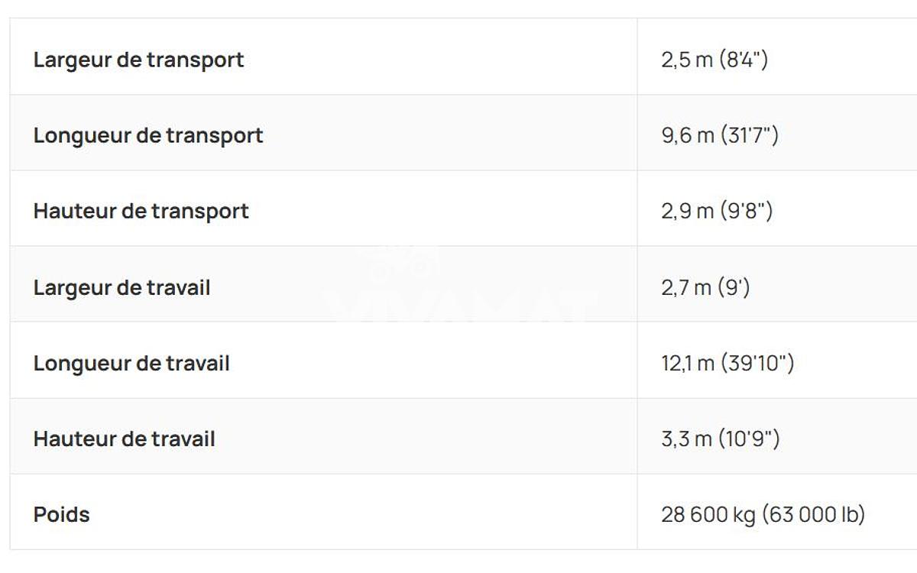The width and height of the screenshot is (917, 573).
Task: Select the Hauteur de travail label
Action: [x=124, y=439]
